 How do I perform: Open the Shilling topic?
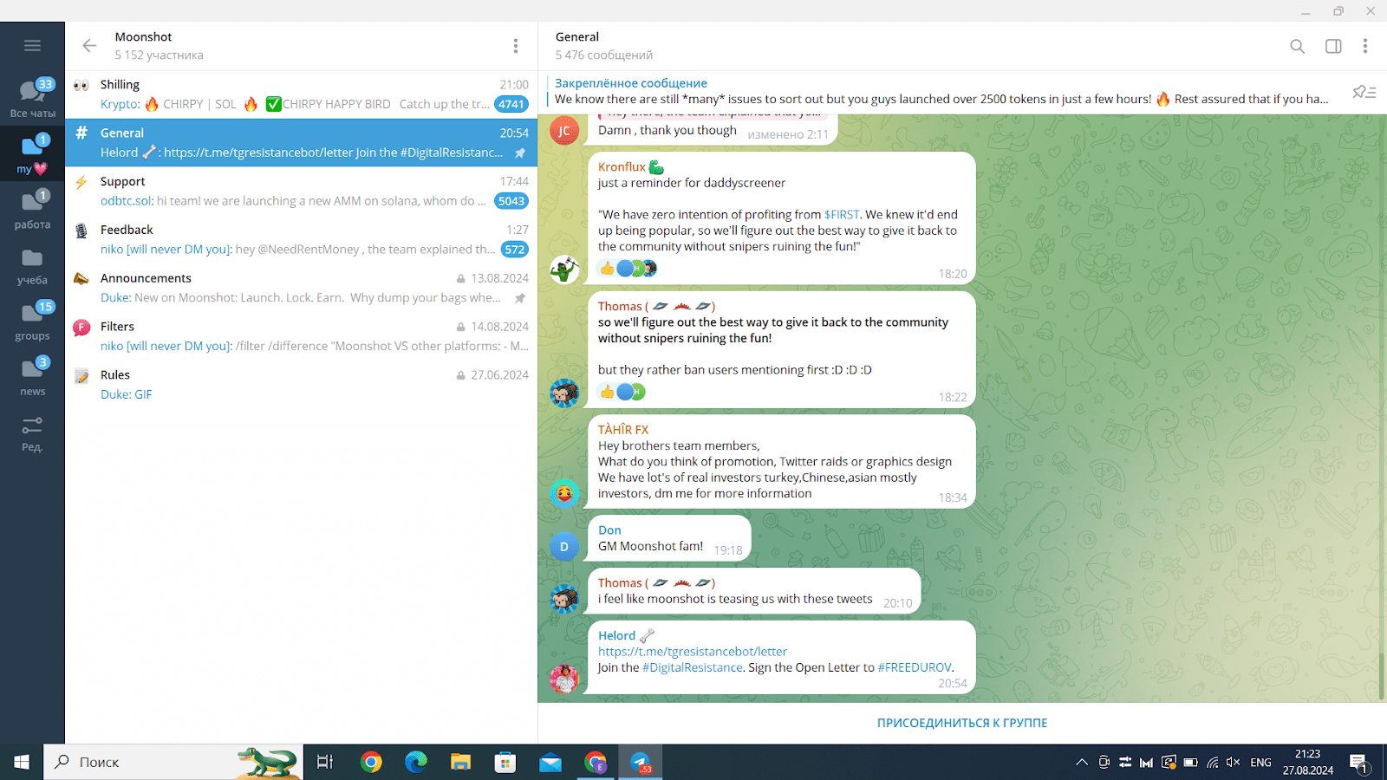tap(301, 94)
